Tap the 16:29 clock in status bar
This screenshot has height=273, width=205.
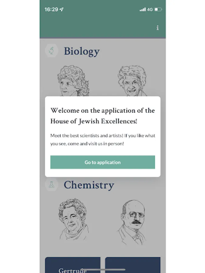[51, 9]
